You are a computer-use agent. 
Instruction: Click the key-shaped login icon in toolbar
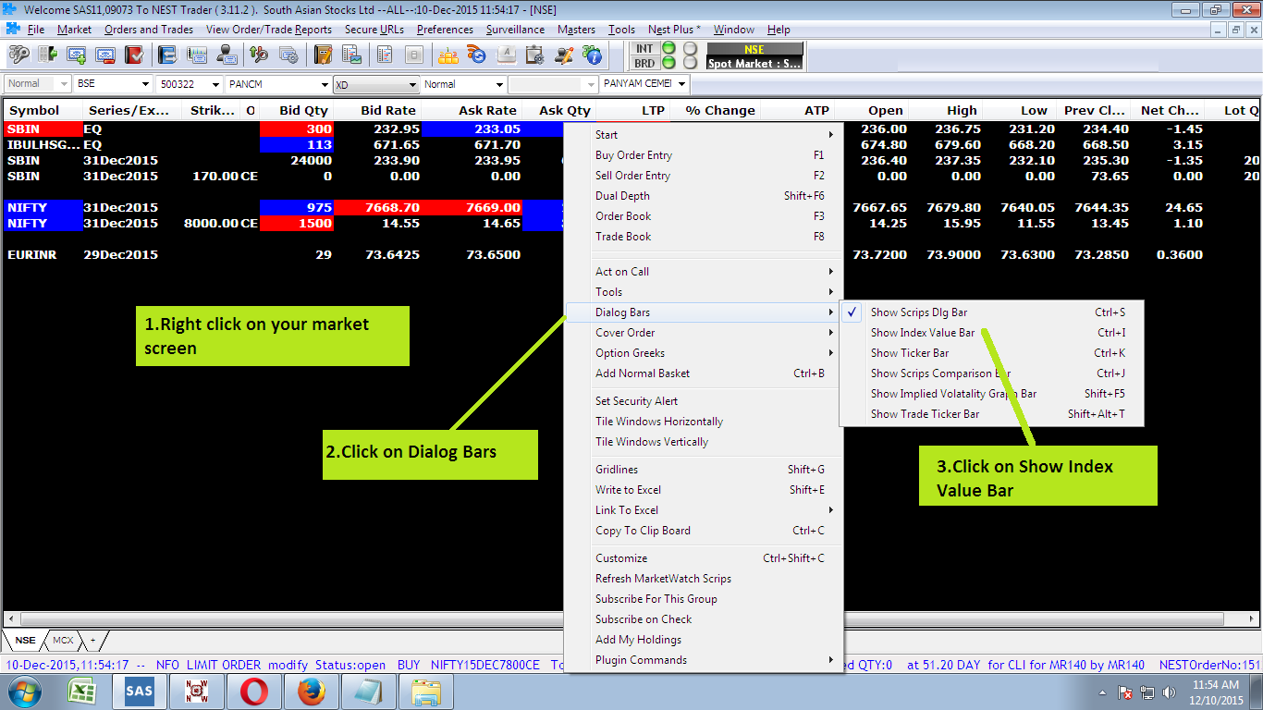18,55
